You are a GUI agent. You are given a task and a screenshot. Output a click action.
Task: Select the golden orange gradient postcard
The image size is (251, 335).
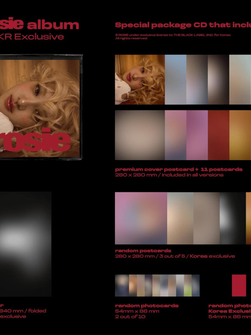[240, 135]
